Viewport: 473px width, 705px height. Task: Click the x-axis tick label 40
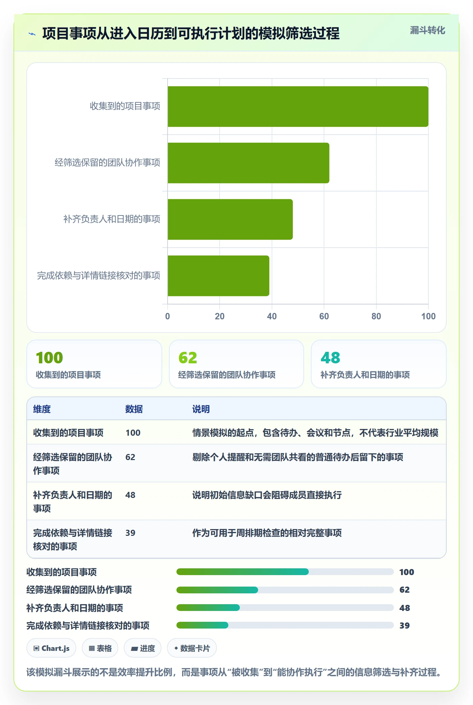[272, 316]
